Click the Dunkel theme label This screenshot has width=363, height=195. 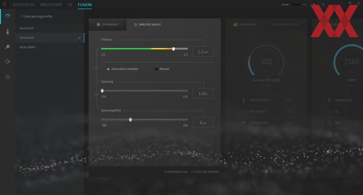(x=285, y=5)
